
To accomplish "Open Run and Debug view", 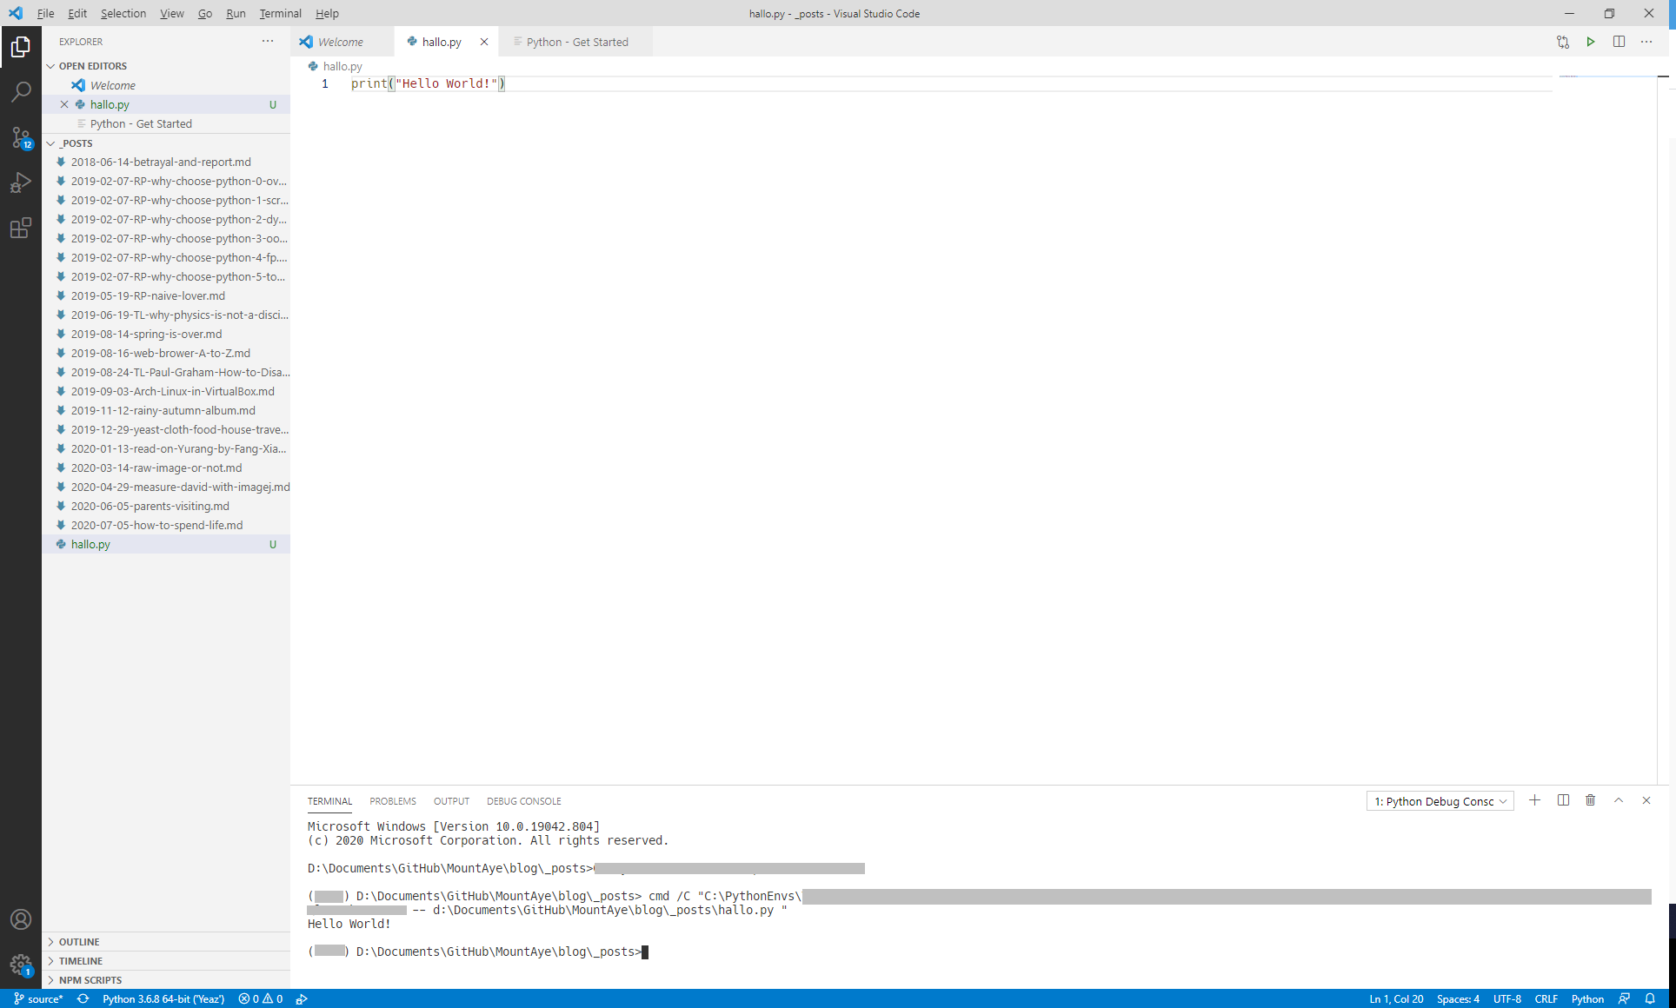I will 21,182.
